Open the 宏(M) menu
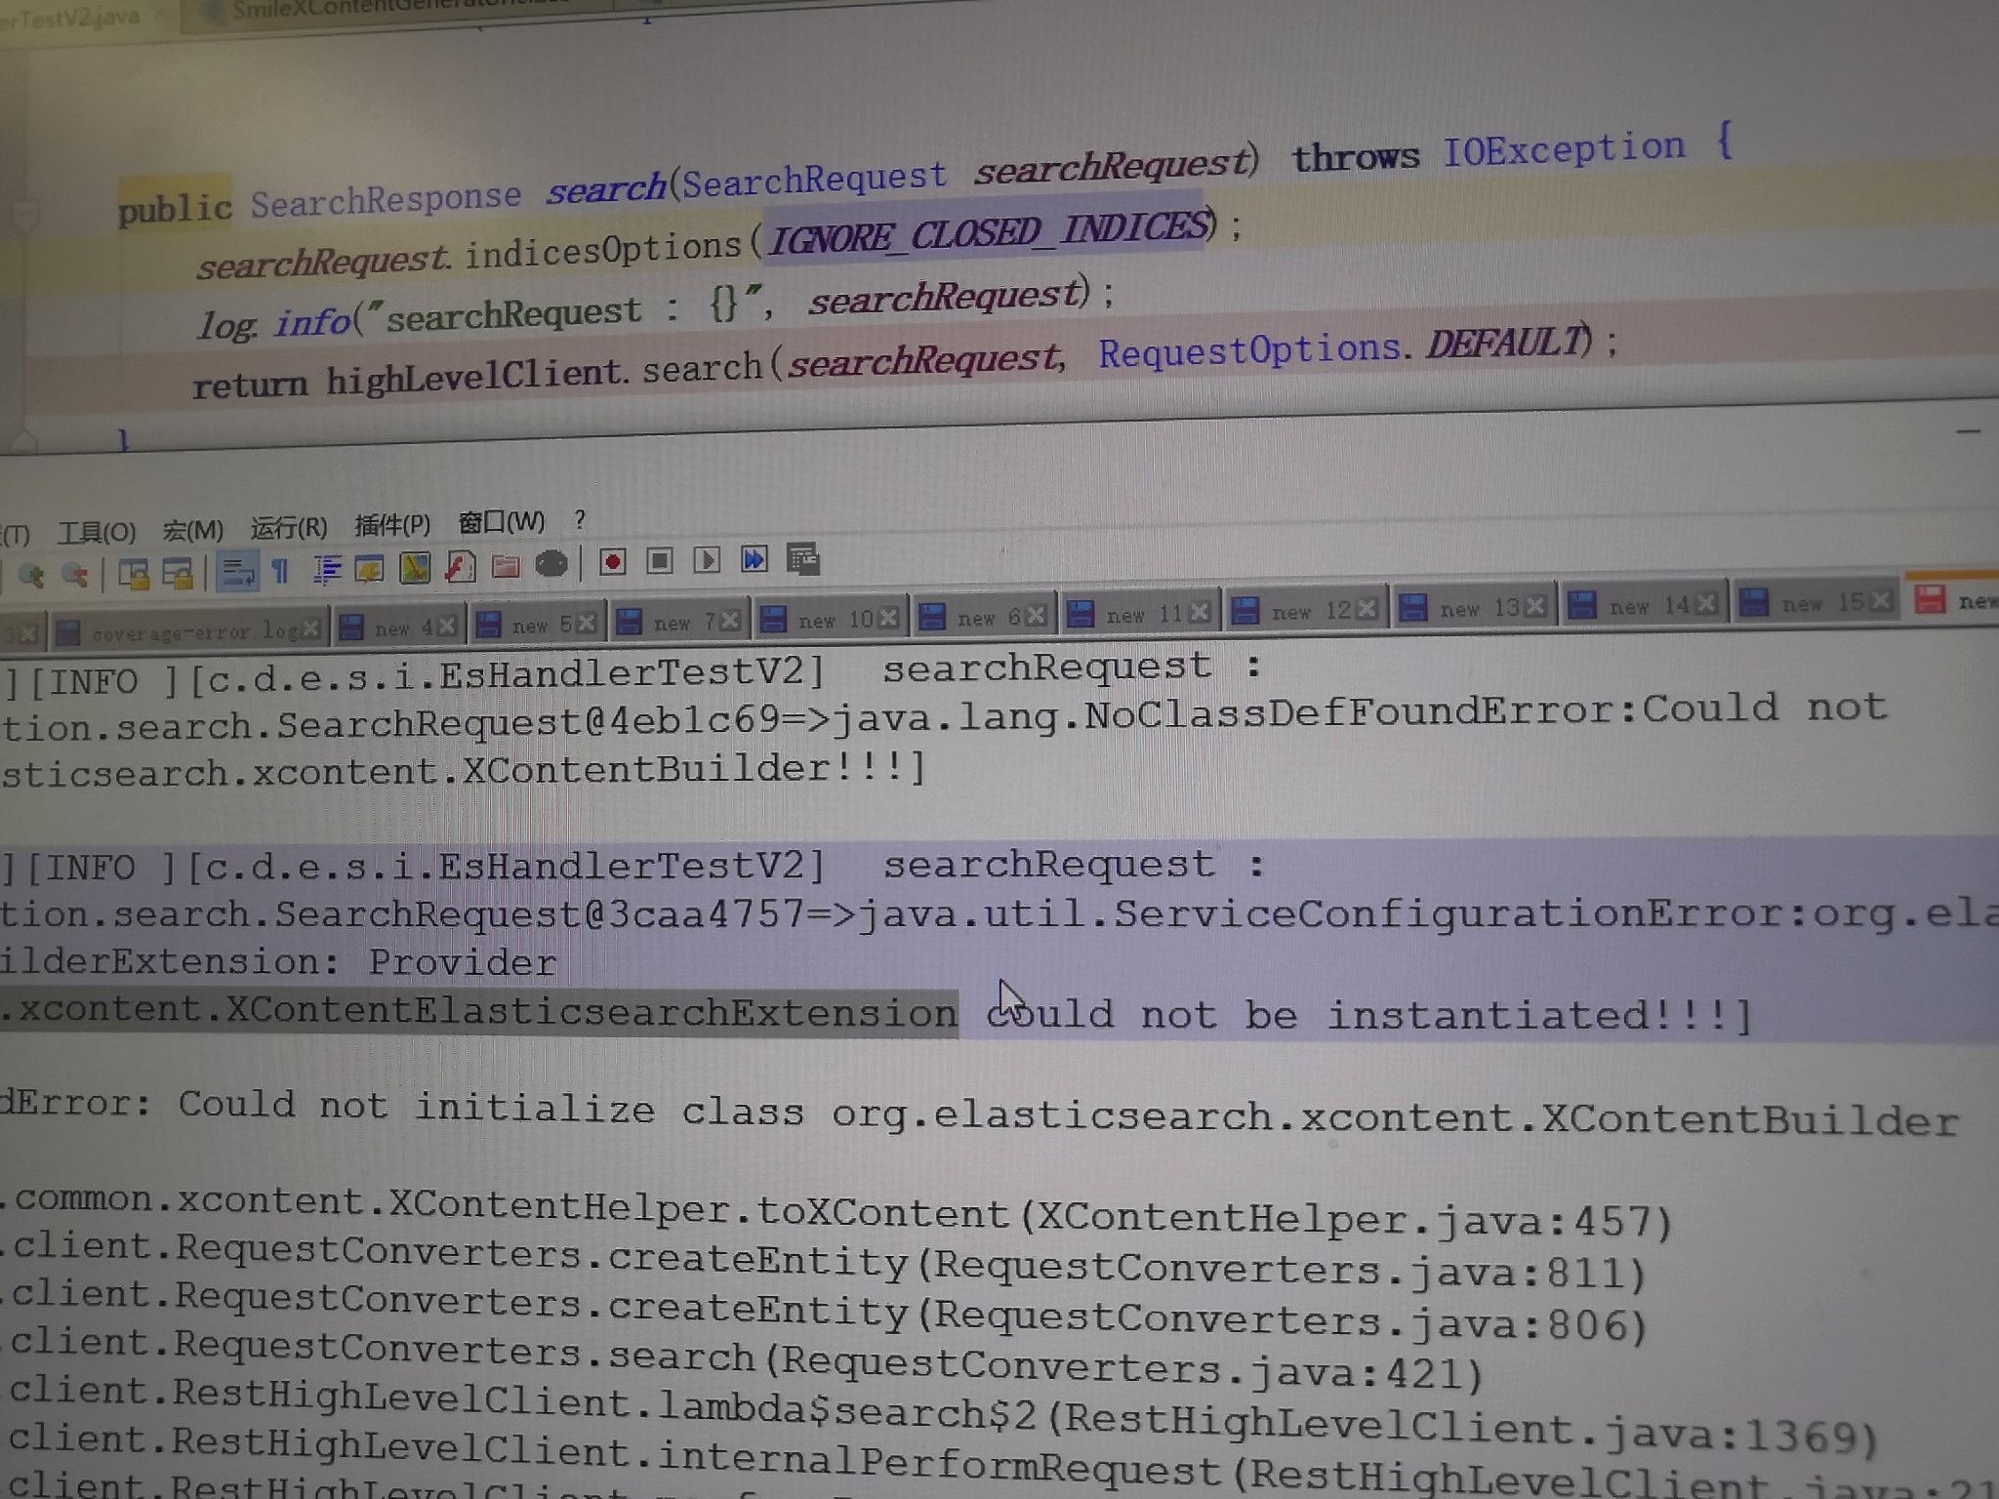1999x1499 pixels. (193, 530)
